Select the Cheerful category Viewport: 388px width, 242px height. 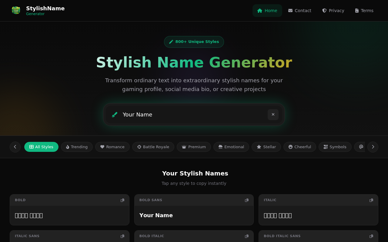(300, 147)
